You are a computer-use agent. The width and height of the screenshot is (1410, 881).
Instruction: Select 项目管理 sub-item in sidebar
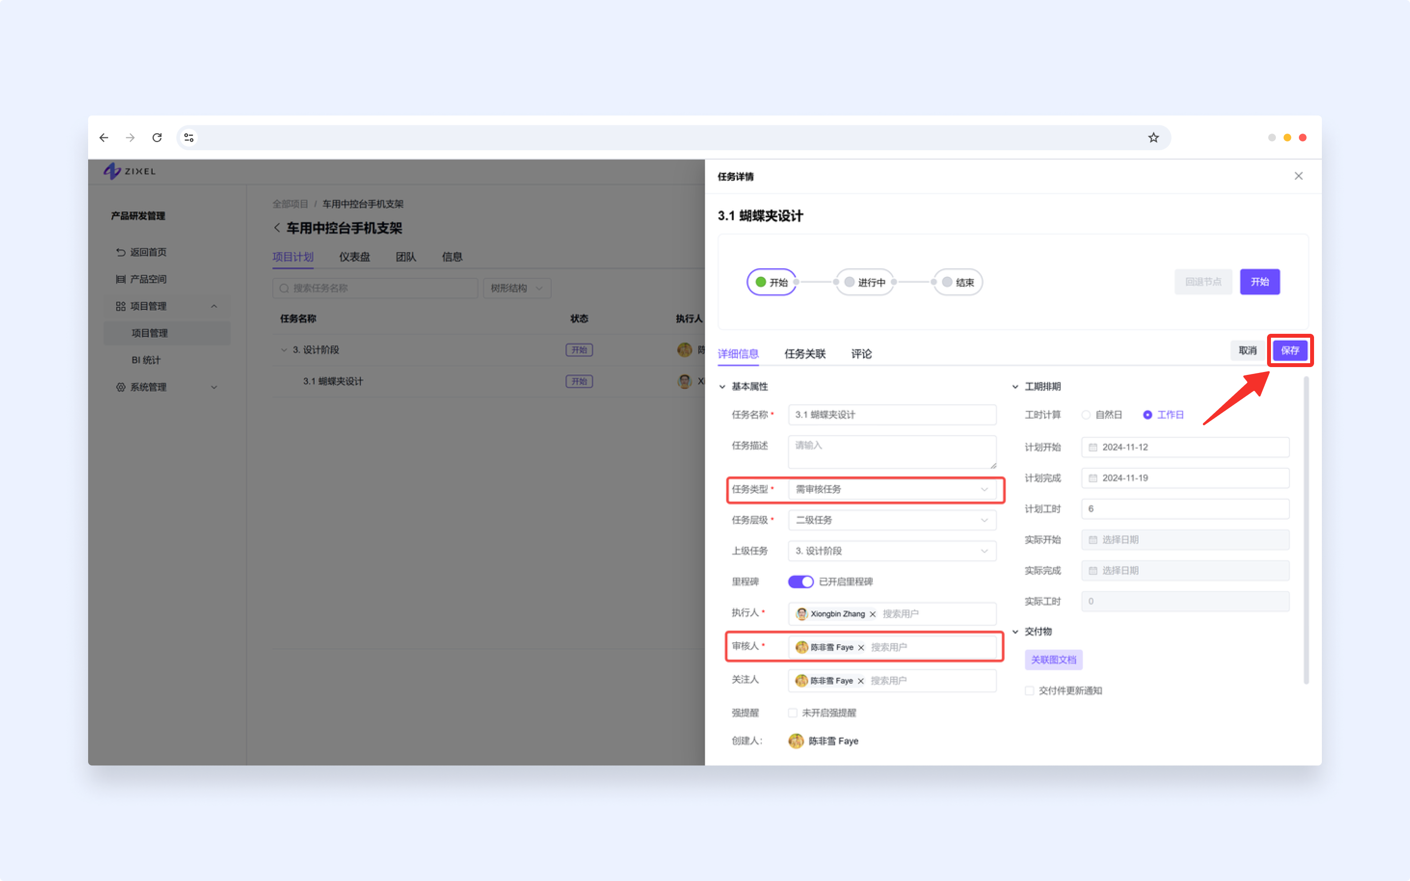pos(167,333)
